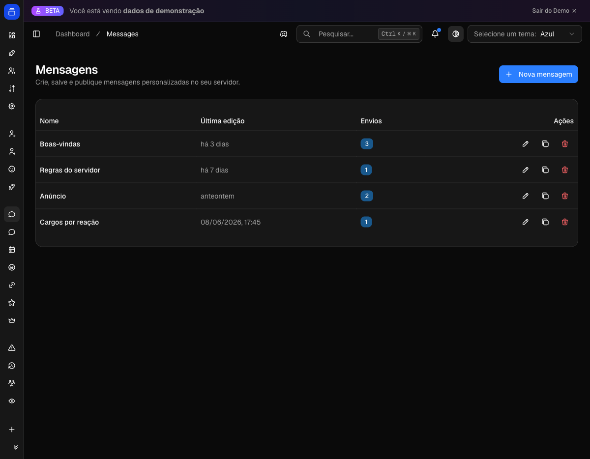Edit the Anúncio message
The image size is (590, 459).
526,196
